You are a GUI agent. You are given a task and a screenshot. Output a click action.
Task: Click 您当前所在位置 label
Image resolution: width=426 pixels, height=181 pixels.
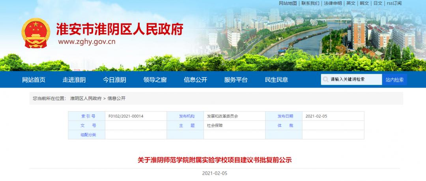tap(49, 98)
